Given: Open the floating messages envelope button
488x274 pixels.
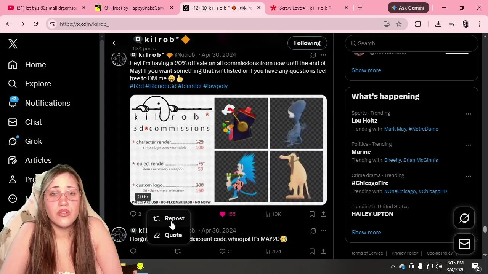Looking at the screenshot, I should click(x=464, y=244).
